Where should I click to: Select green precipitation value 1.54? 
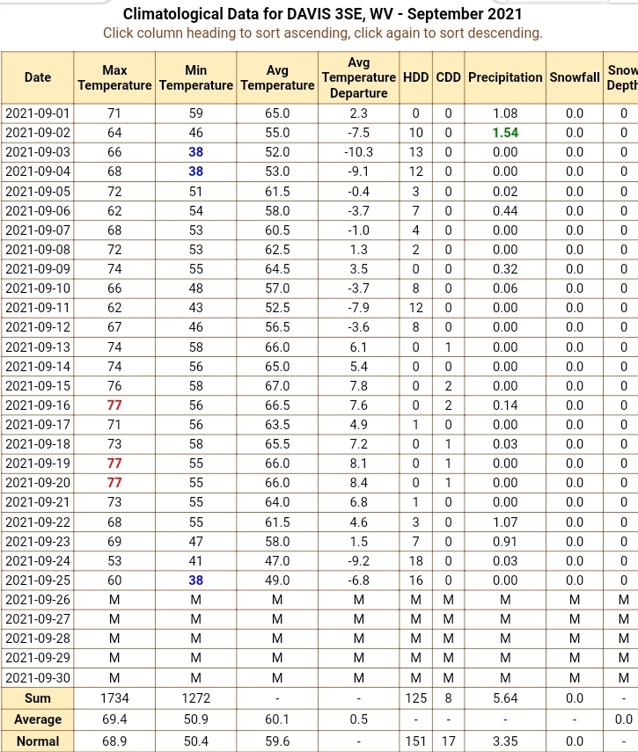click(505, 132)
